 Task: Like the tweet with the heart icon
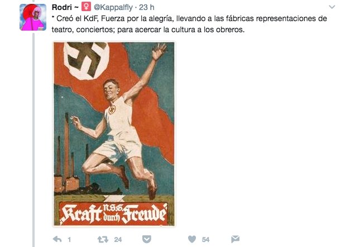192,239
